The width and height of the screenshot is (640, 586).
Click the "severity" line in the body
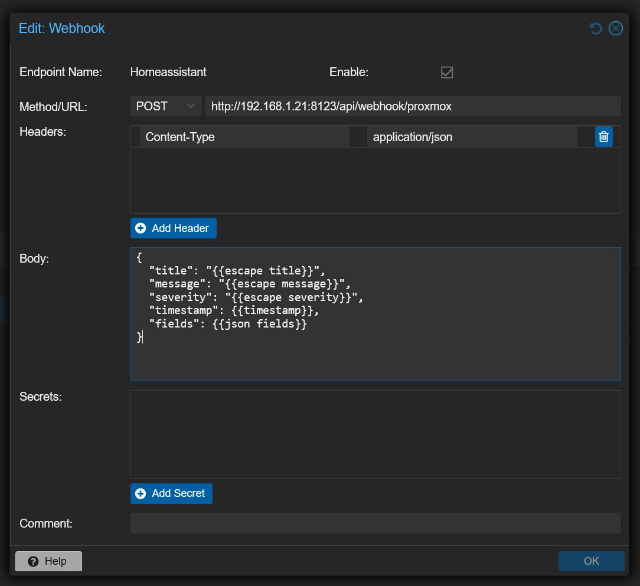[x=256, y=297]
